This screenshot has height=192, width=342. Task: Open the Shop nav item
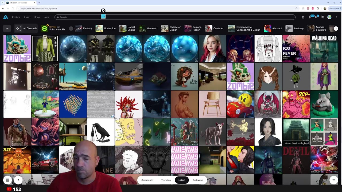click(x=37, y=17)
